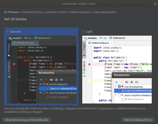The image size is (158, 124).
Task: Click the Desktop Entry step in breadcrumb
Action: [32, 12]
